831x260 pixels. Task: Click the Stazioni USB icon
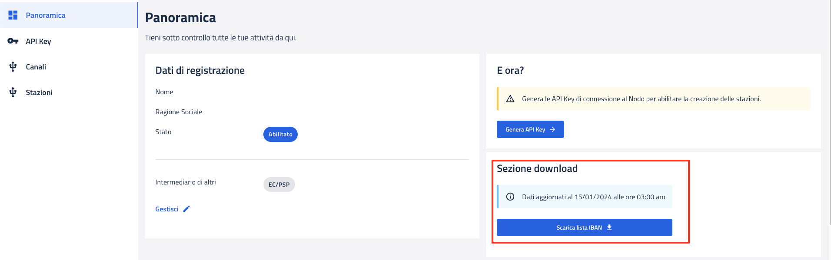click(13, 92)
